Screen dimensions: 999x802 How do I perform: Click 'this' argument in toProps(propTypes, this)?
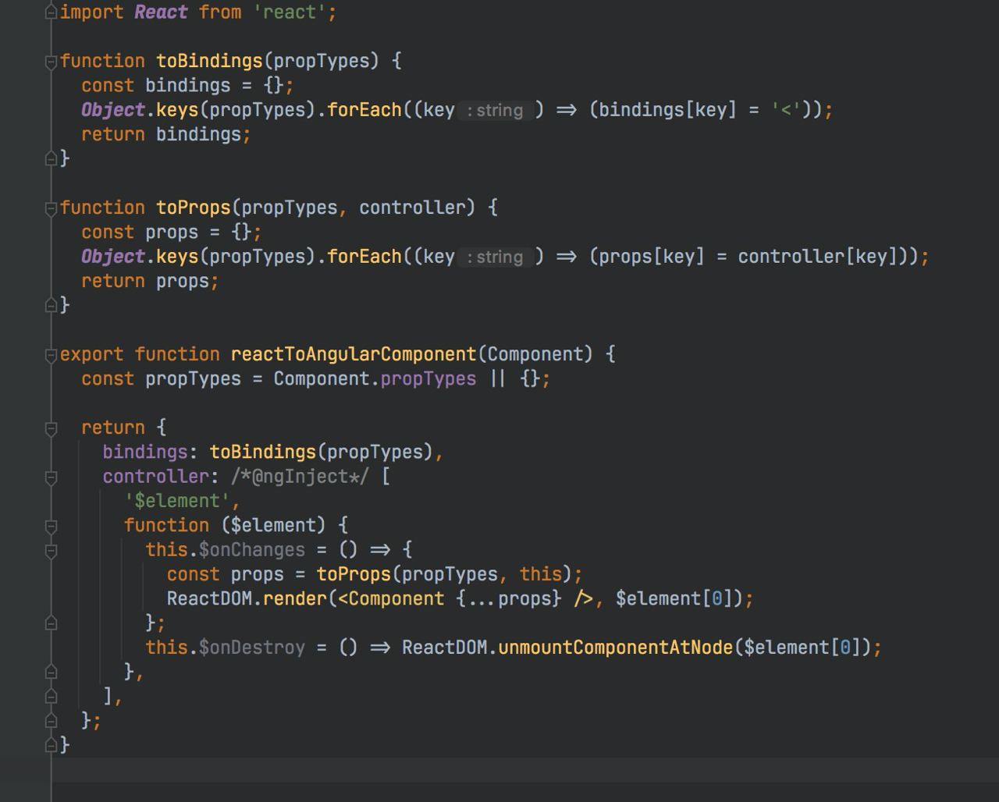click(541, 574)
